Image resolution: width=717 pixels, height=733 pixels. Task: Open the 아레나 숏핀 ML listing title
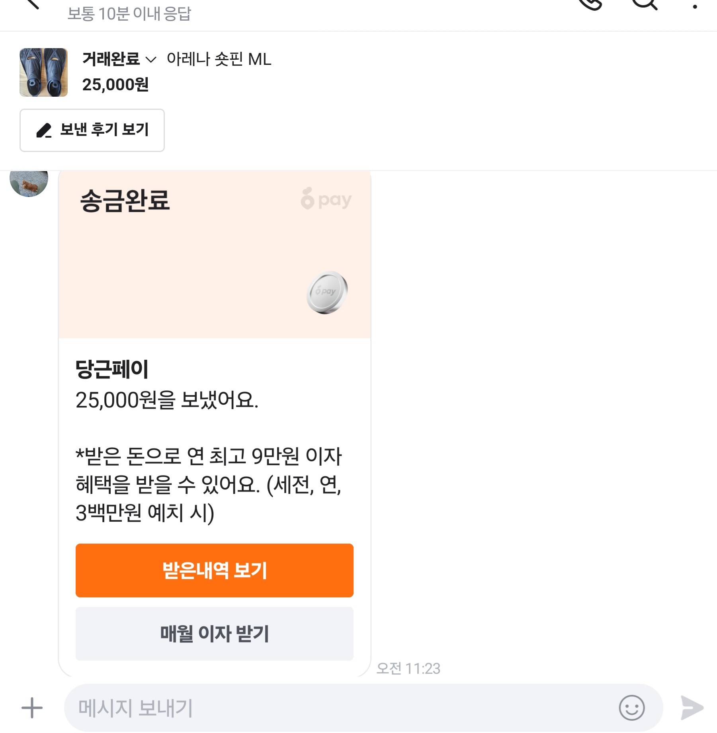coord(219,60)
